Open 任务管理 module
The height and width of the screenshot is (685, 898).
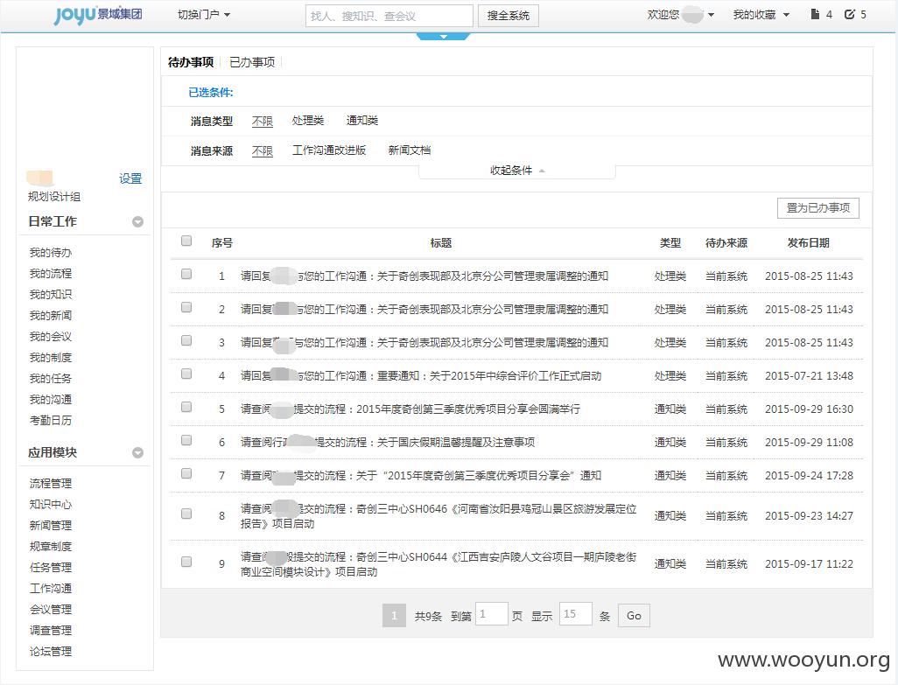tap(51, 567)
